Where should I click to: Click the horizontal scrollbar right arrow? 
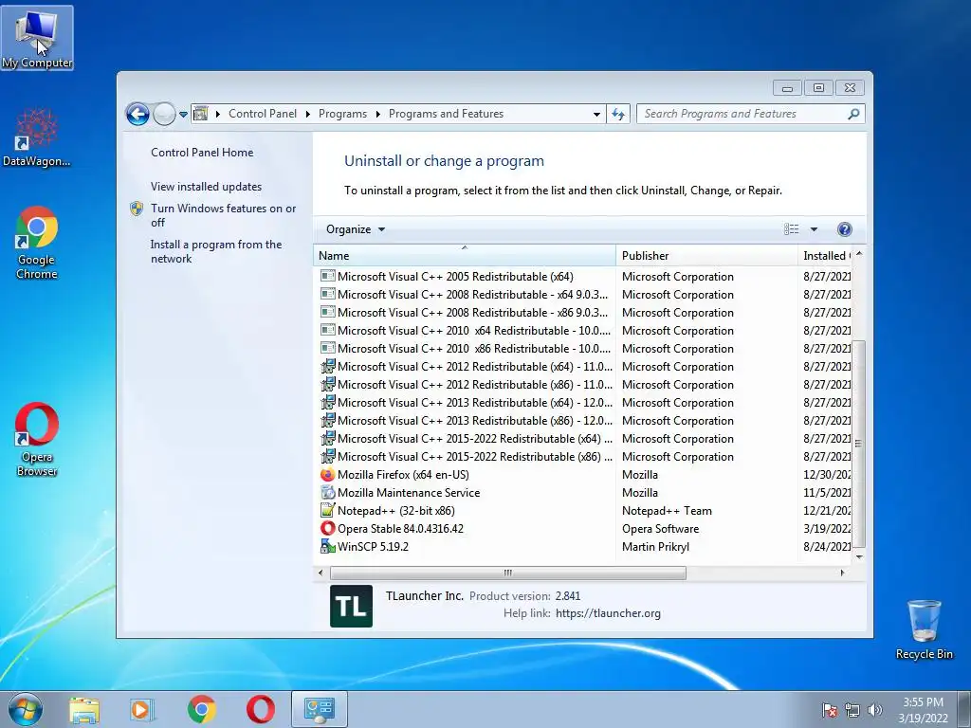click(x=842, y=573)
